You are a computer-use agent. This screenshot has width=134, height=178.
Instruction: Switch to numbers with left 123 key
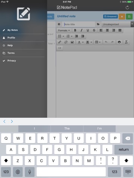(x=6, y=172)
